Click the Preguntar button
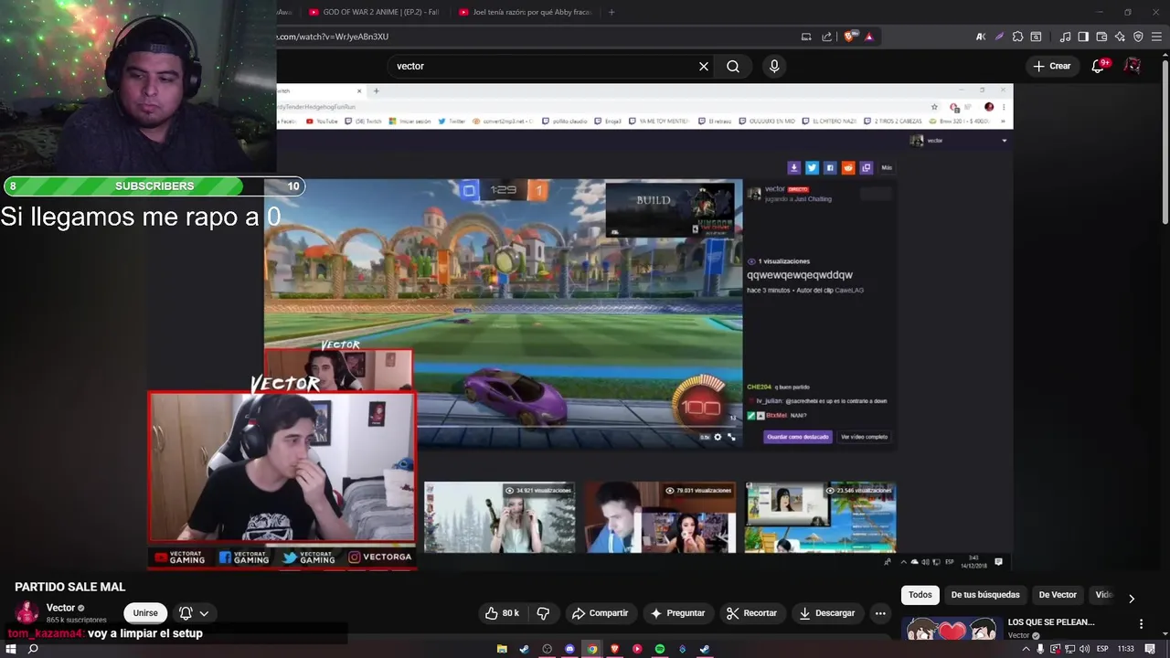Image resolution: width=1170 pixels, height=658 pixels. pyautogui.click(x=677, y=613)
